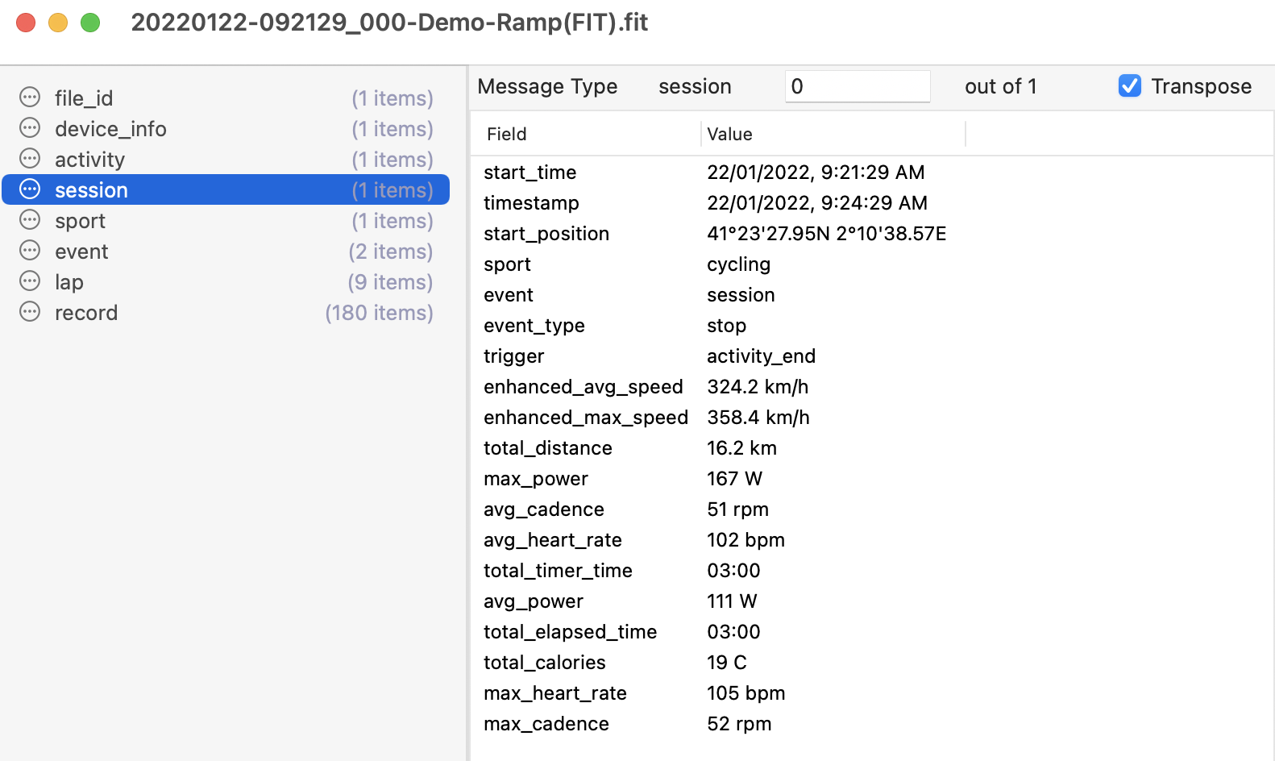This screenshot has height=761, width=1275.
Task: Click the value 41°23'27.95N 2°10'38.57E
Action: [826, 234]
